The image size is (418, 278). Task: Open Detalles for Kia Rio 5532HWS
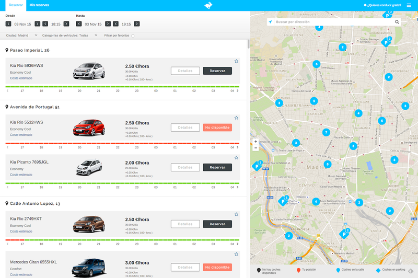click(185, 128)
